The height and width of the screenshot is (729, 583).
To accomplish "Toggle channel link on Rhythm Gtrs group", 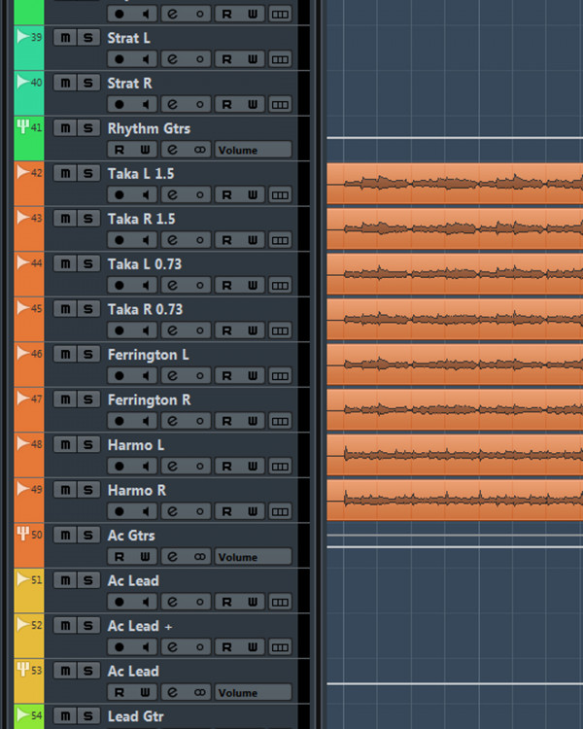I will coord(199,150).
